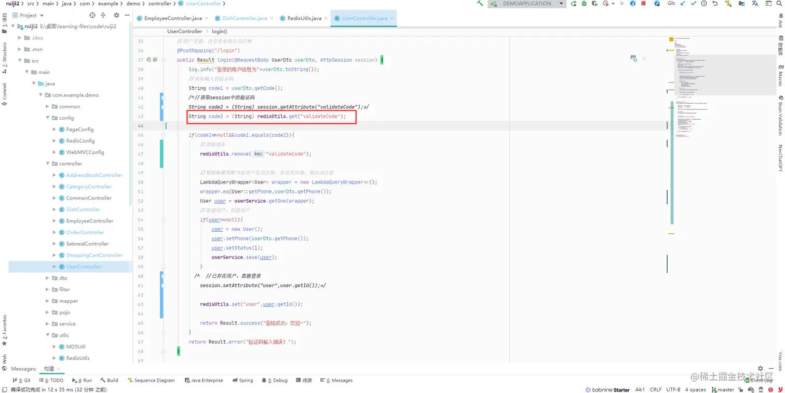
Task: Click the Git Update Project arrow
Action: (683, 4)
